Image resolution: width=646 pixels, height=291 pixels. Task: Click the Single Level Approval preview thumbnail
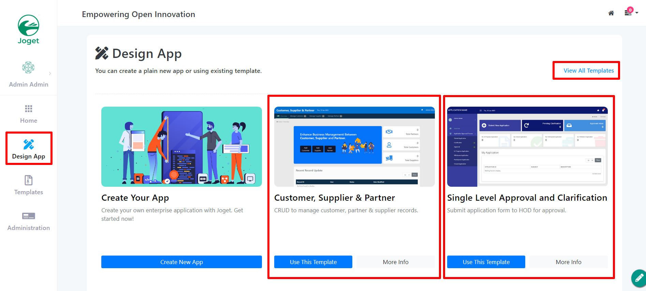[527, 147]
